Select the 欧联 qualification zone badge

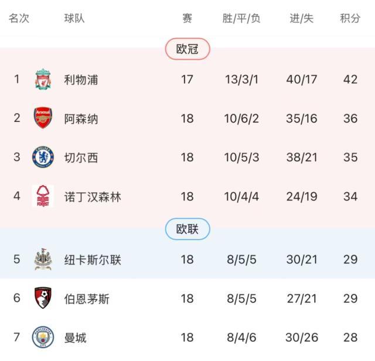click(x=187, y=229)
